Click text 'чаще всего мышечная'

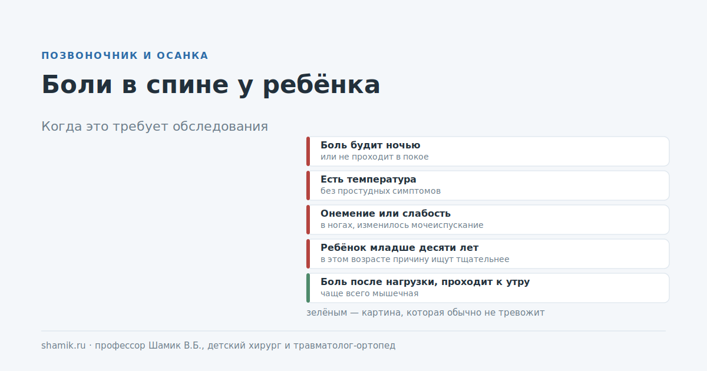pos(369,294)
